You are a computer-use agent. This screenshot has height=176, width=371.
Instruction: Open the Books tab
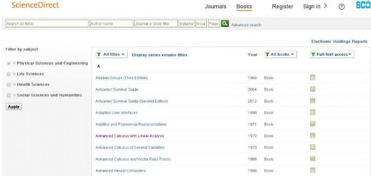(x=244, y=6)
